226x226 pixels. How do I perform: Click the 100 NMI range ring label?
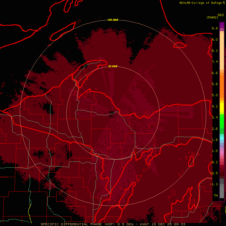(x=113, y=20)
